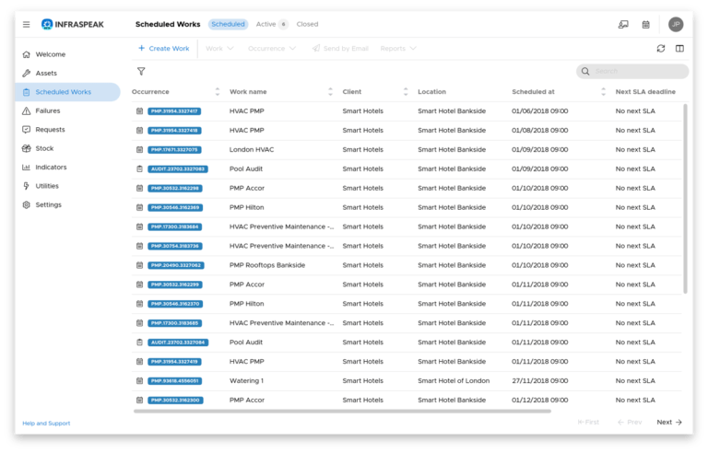Click calendar icon beside PMP.31954.3327417
Image resolution: width=708 pixels, height=453 pixels.
coord(139,111)
